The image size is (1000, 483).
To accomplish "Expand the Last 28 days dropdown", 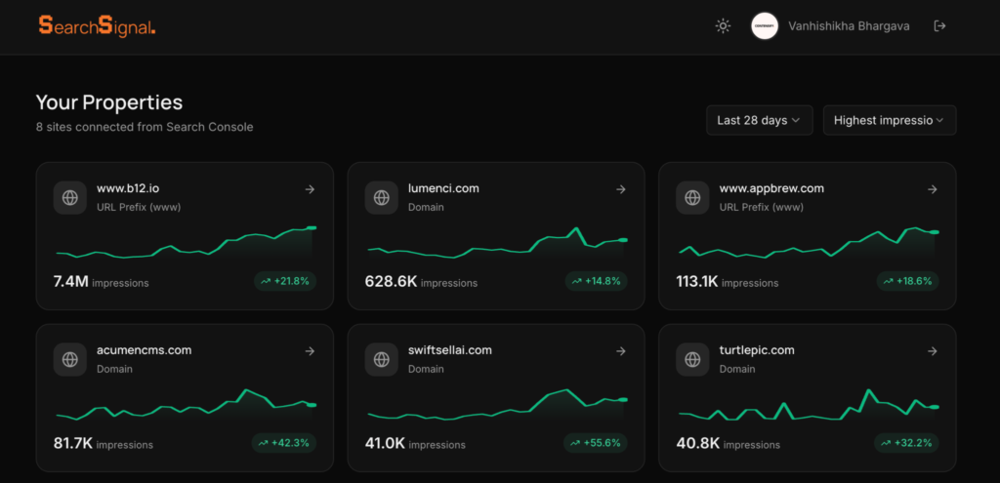I will [759, 120].
